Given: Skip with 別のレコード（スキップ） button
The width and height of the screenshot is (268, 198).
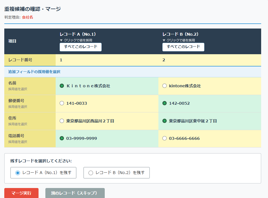Looking at the screenshot, I should tap(75, 193).
